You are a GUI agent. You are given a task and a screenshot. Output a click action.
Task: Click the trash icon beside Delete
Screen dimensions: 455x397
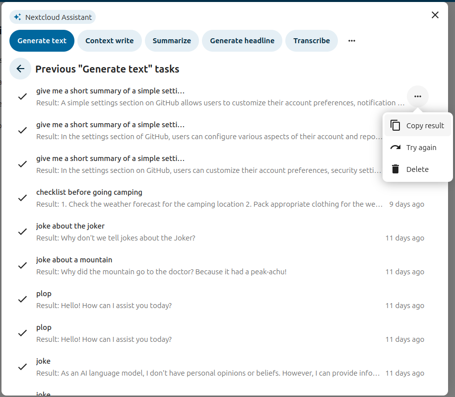(395, 169)
